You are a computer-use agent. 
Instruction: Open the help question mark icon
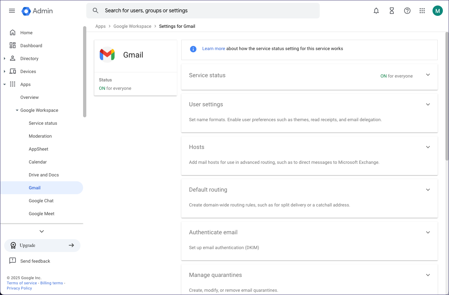[407, 11]
